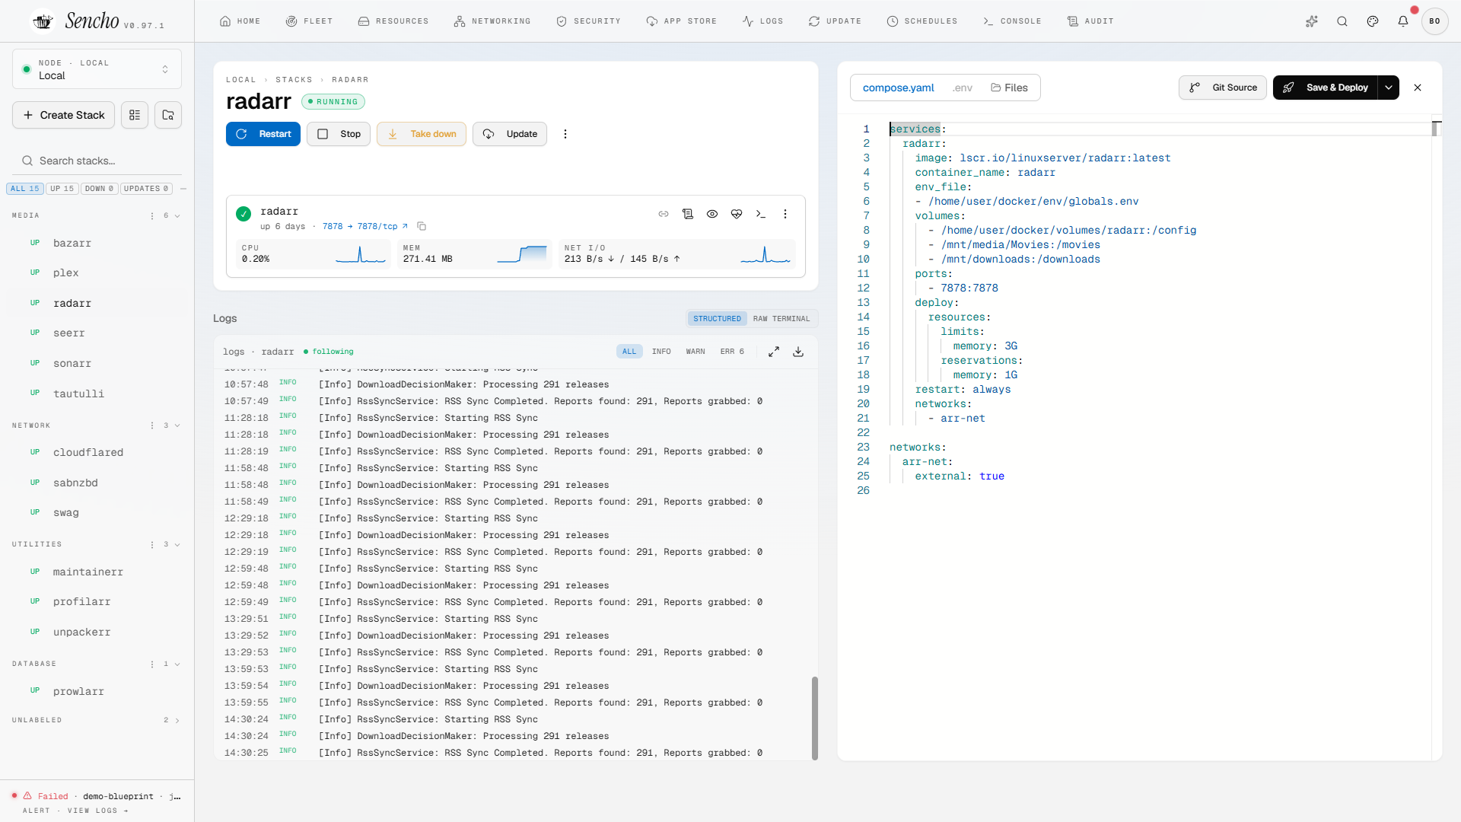The height and width of the screenshot is (822, 1461).
Task: Toggle the stack list view icon
Action: [x=135, y=115]
